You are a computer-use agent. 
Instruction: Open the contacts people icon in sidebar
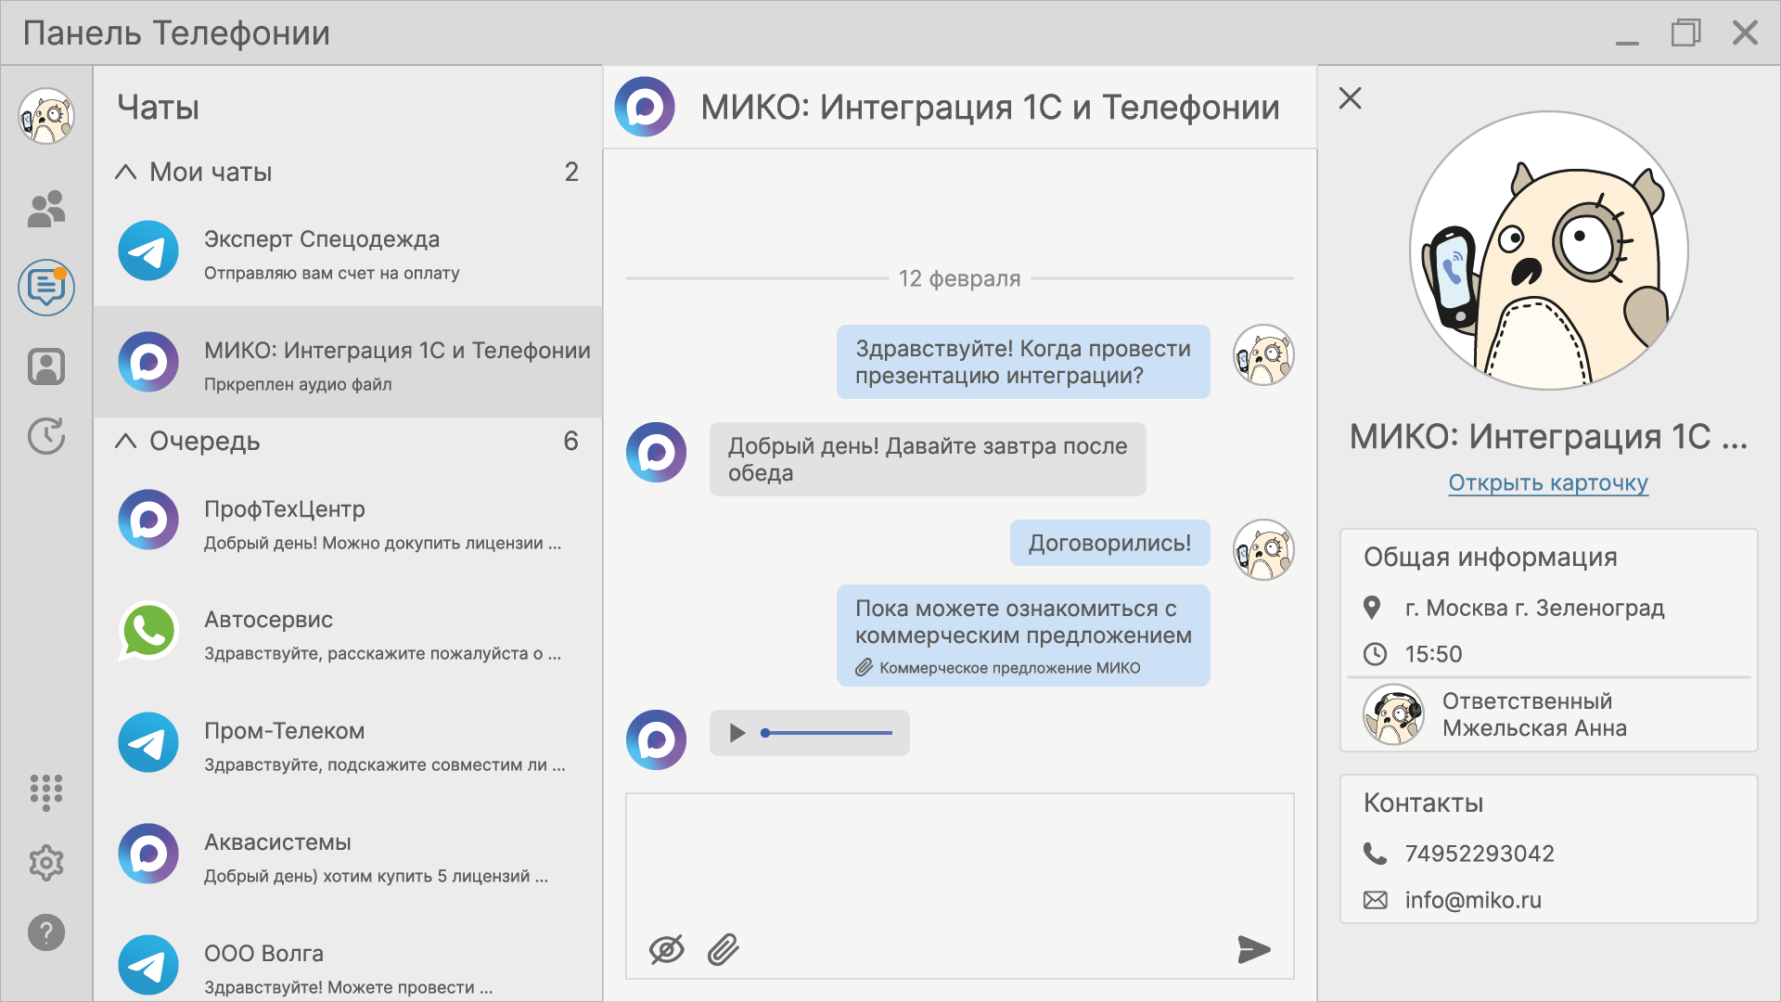pyautogui.click(x=46, y=209)
